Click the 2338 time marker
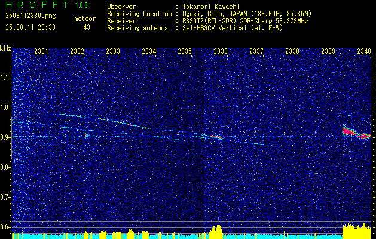This screenshot has height=239, width=376. click(292, 51)
